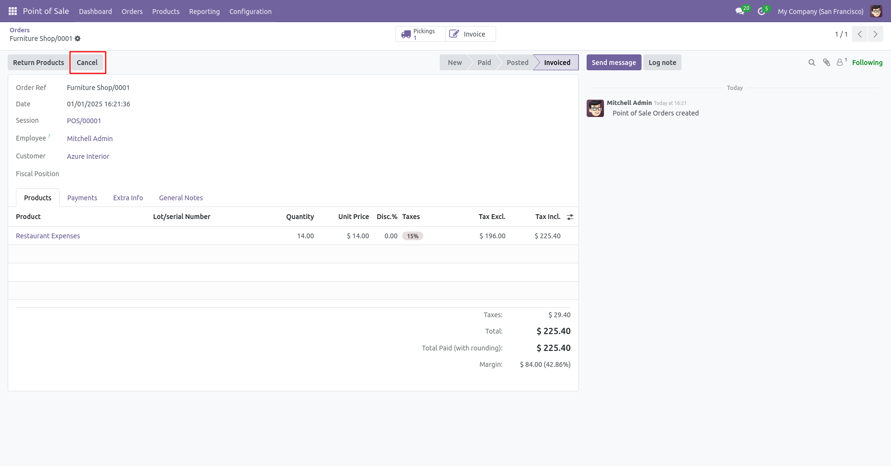
Task: Select the Products tab in form
Action: (38, 198)
